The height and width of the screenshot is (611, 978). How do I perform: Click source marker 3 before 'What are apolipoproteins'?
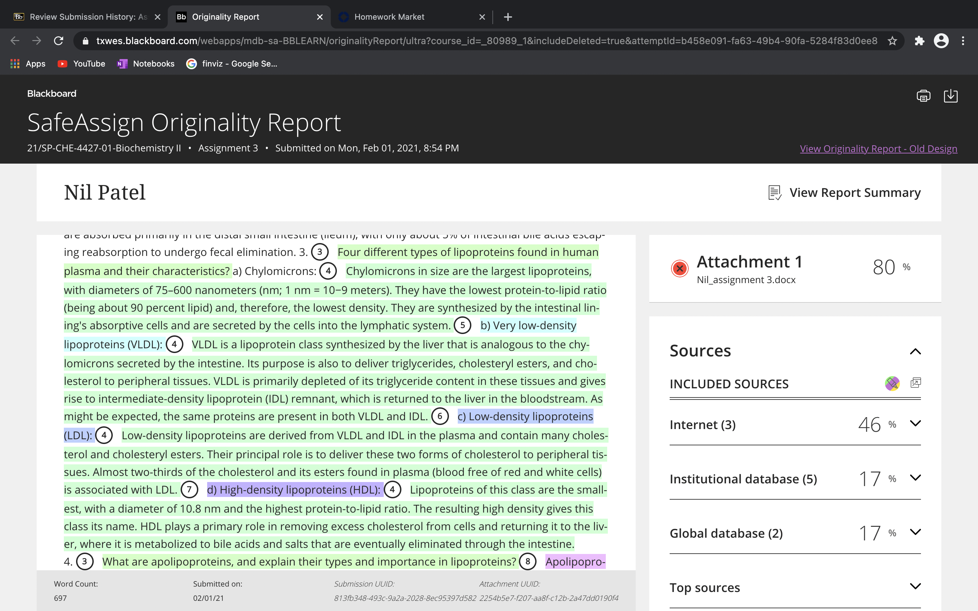click(85, 562)
